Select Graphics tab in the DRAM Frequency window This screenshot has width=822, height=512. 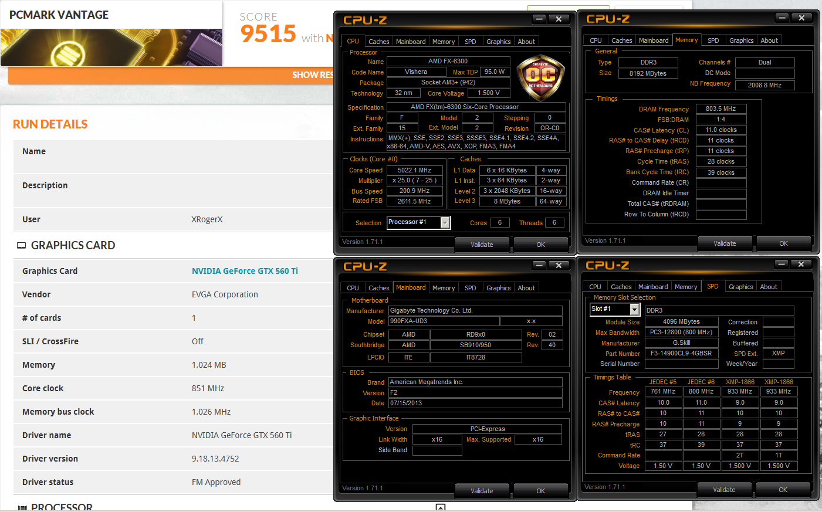(x=741, y=40)
